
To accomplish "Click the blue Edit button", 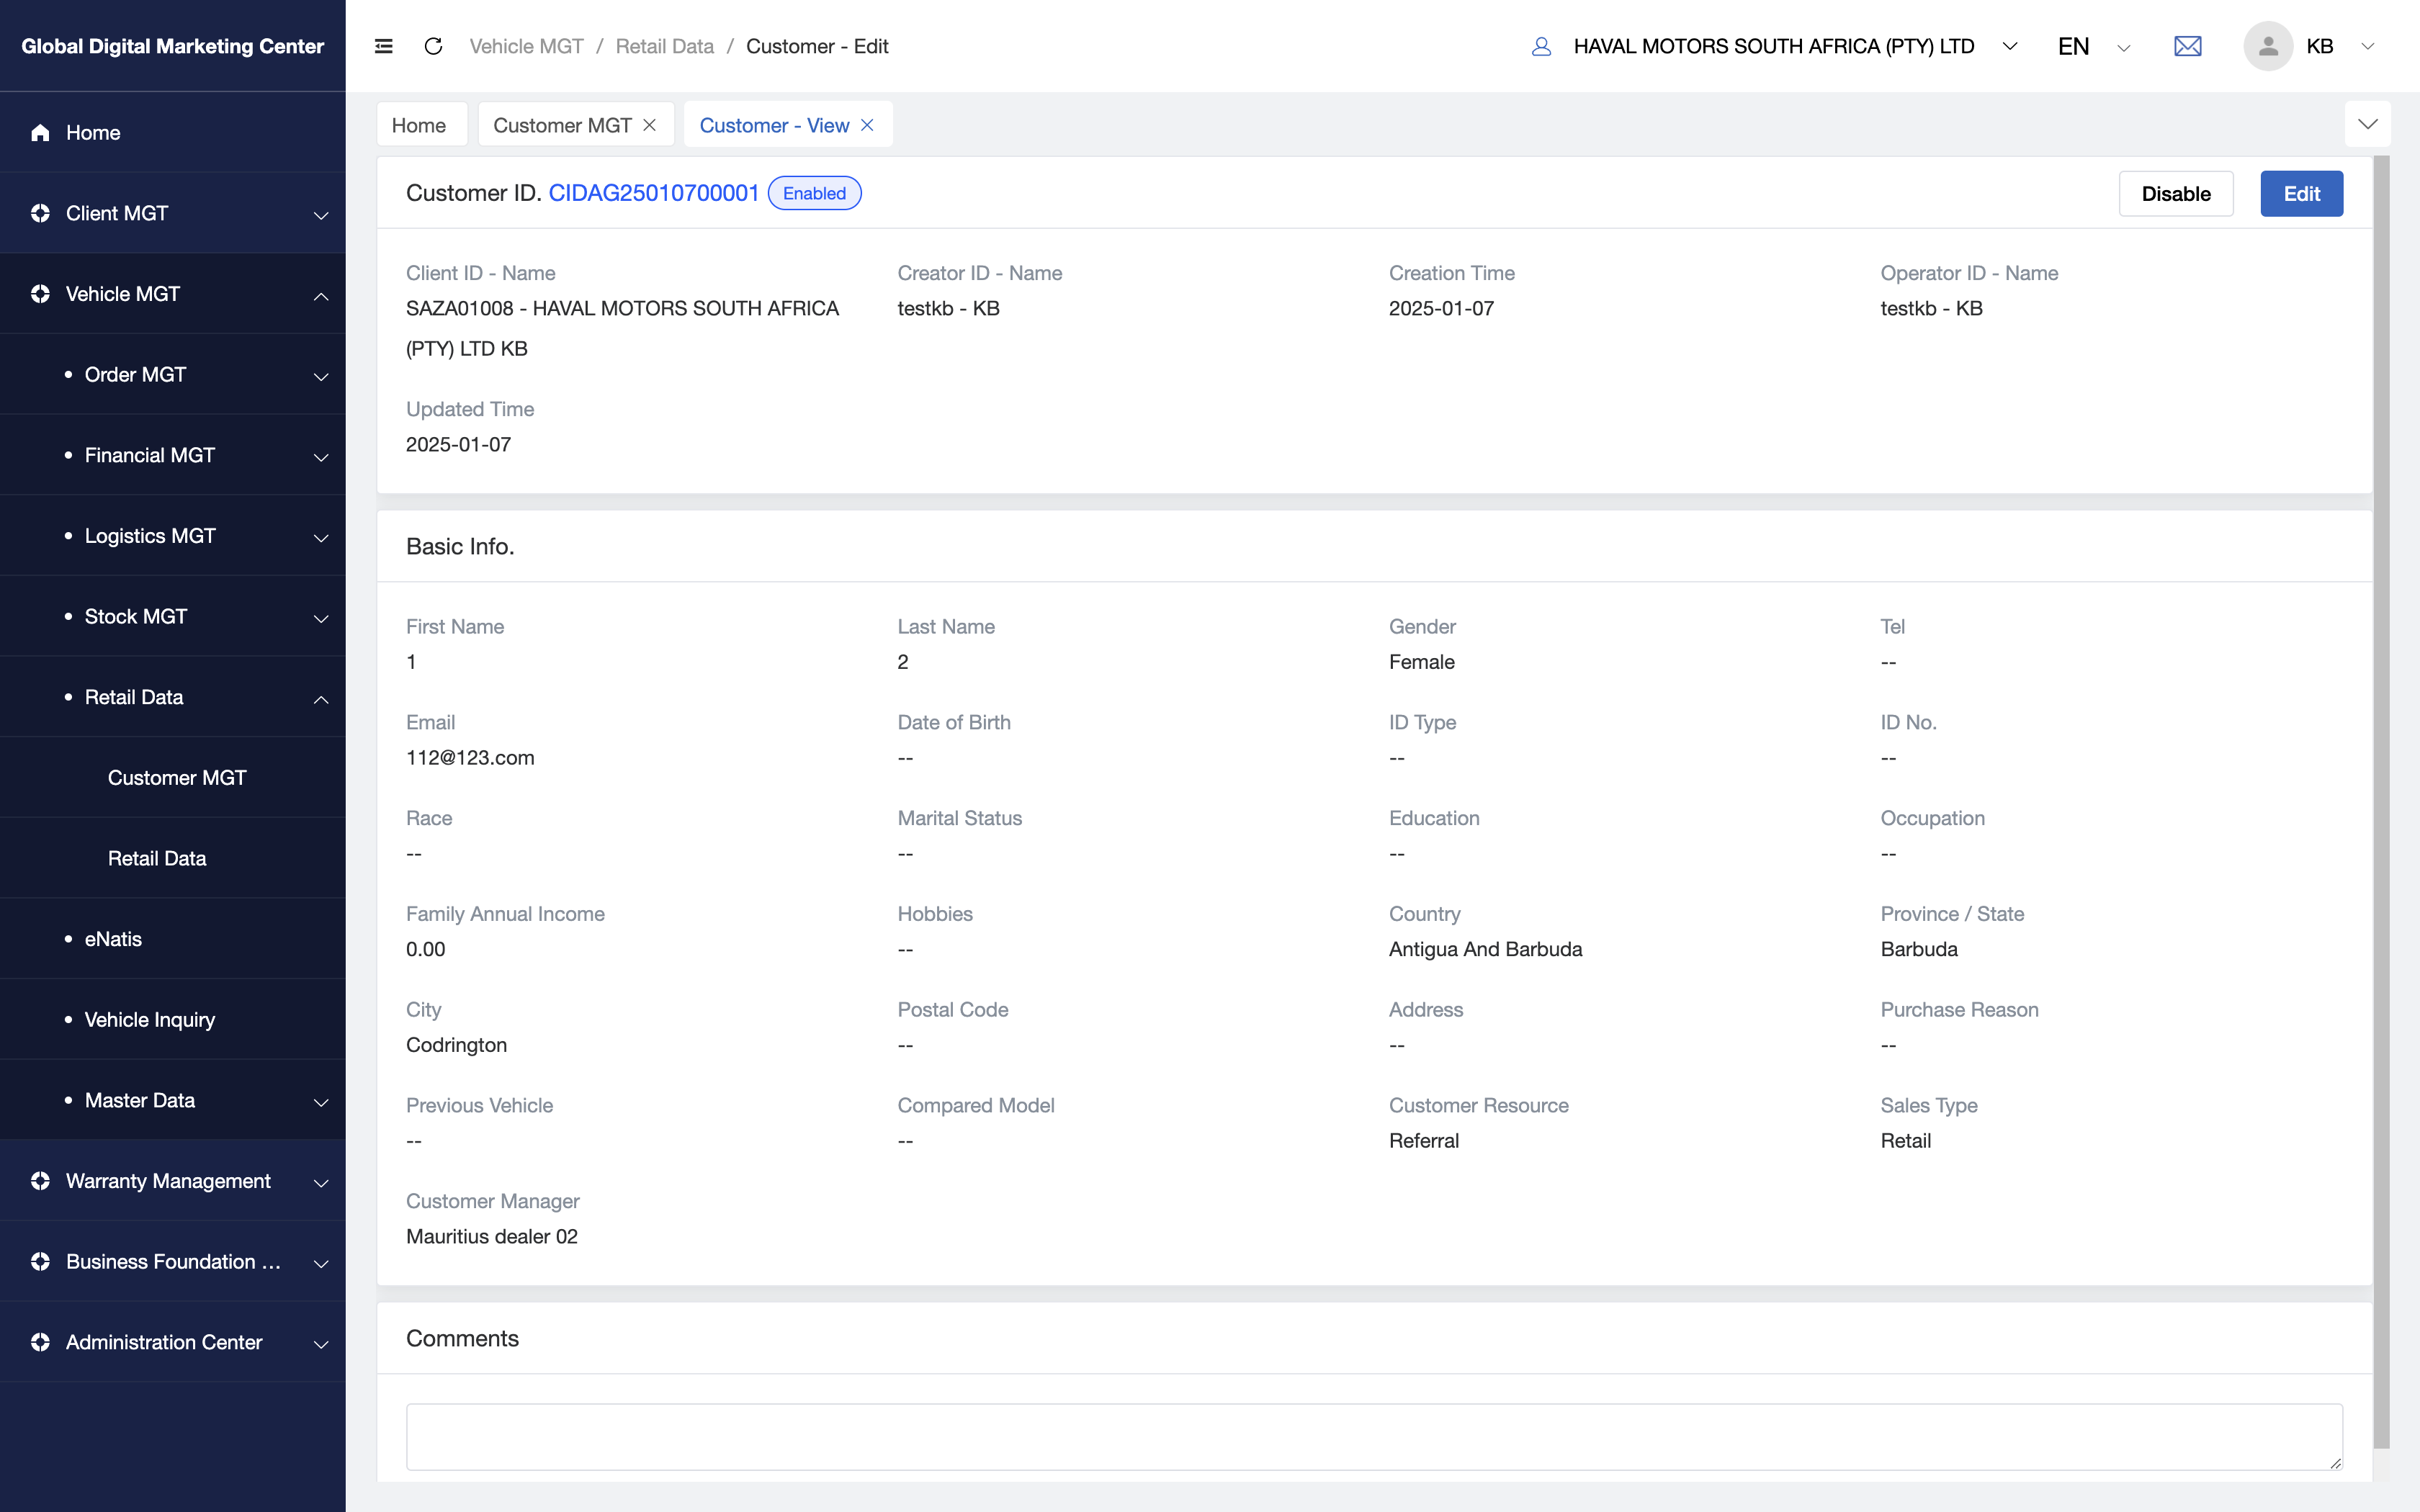I will point(2301,193).
